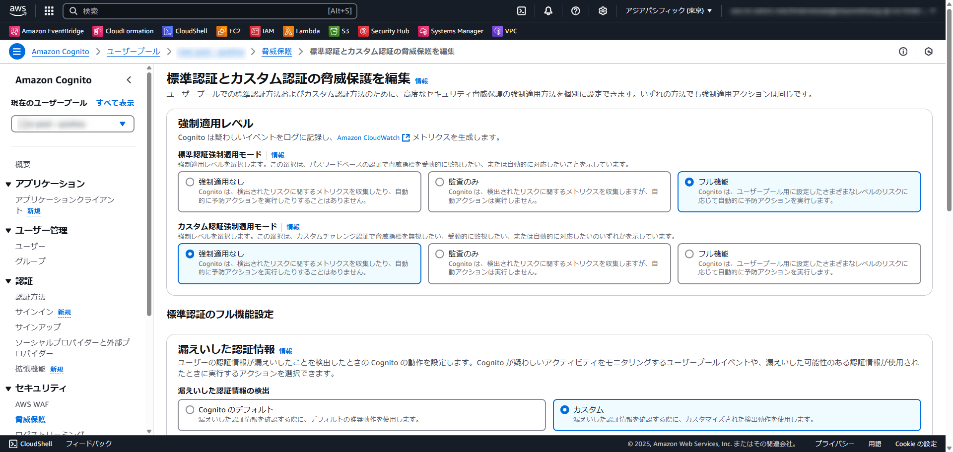The width and height of the screenshot is (953, 452).
Task: Open 情報 link beside 漏えいした認証情報
Action: tap(285, 351)
